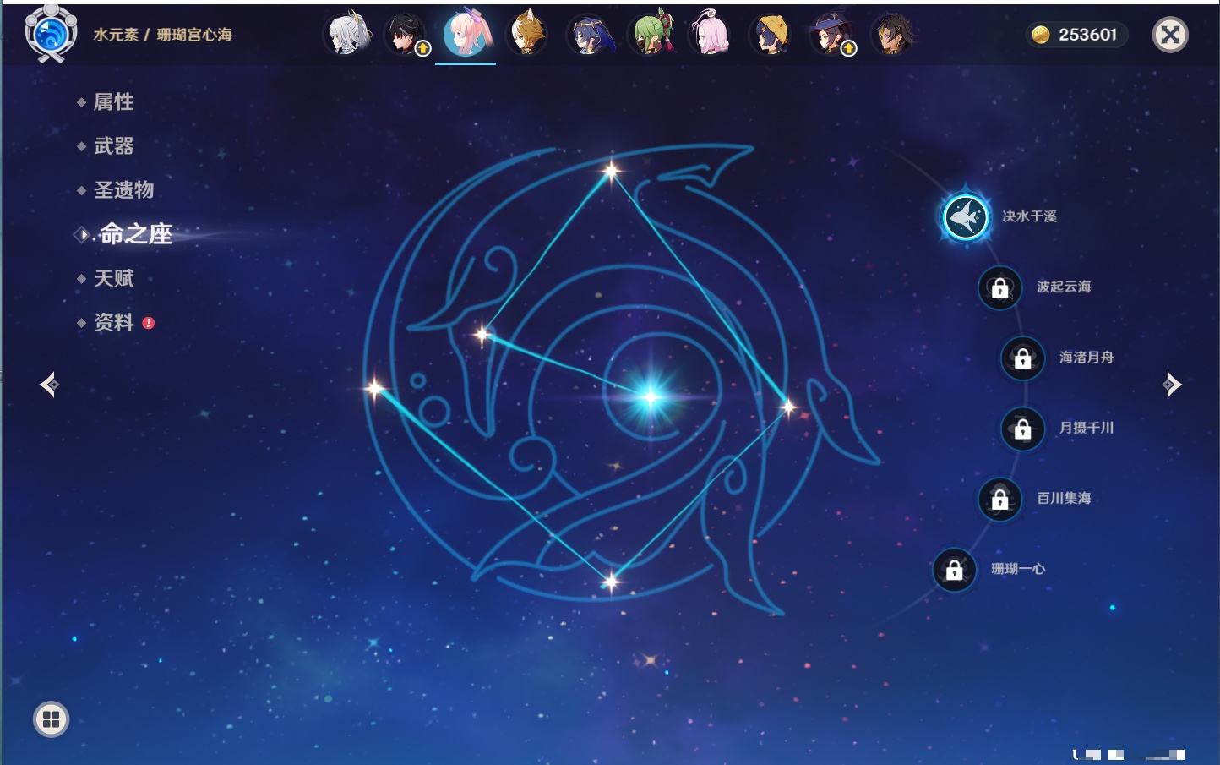Click the Mora amount 253601

[1088, 35]
